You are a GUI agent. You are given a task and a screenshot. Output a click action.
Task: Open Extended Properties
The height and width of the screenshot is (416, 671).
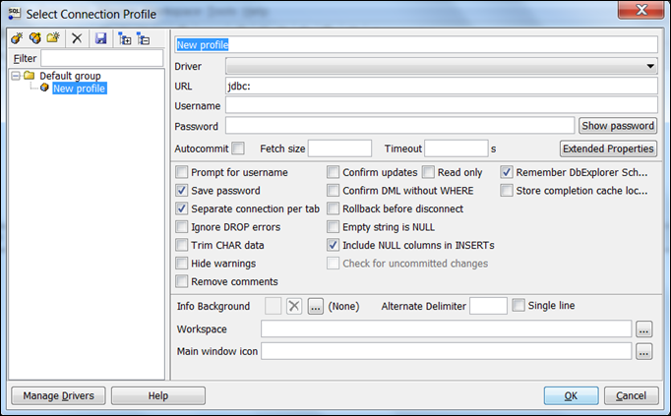[x=607, y=149]
